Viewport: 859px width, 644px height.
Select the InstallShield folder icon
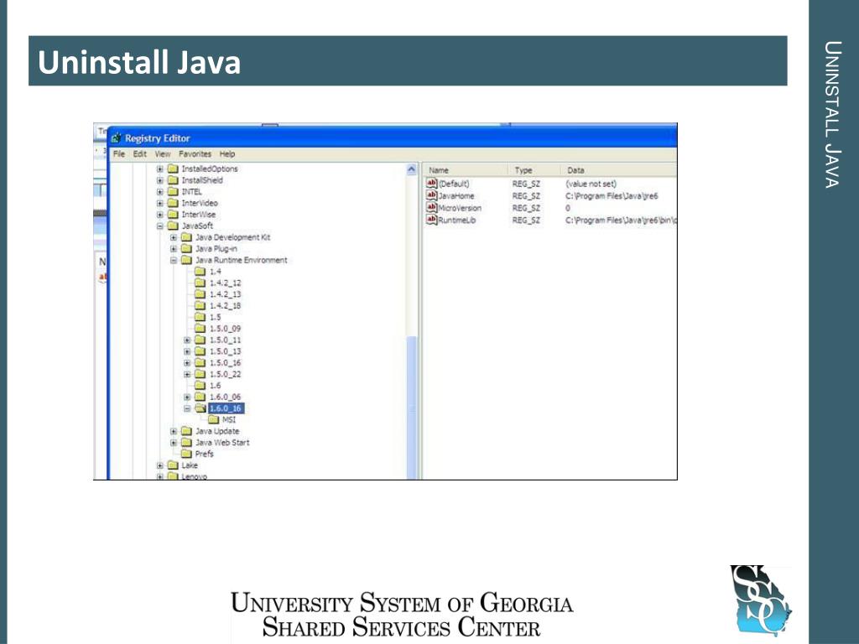tap(173, 180)
